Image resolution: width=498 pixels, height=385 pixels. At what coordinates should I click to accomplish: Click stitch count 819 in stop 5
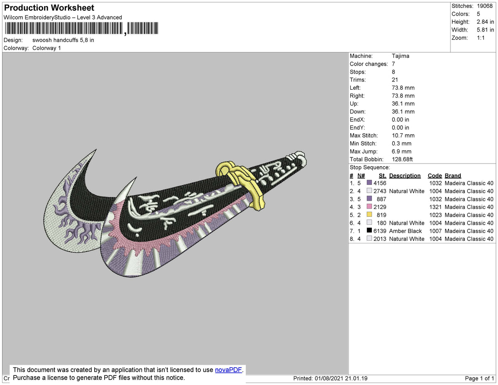(381, 215)
